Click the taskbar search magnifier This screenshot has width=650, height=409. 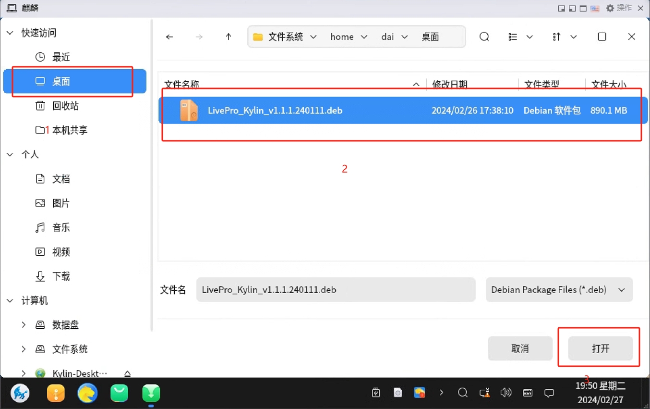click(463, 393)
